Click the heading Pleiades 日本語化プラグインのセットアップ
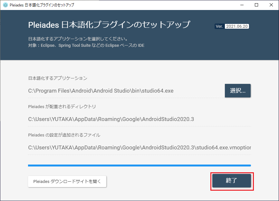 (109, 25)
